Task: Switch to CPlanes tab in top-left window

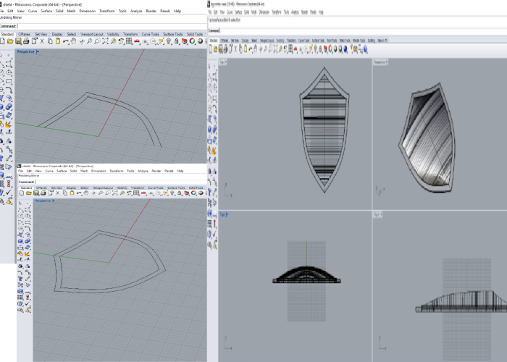Action: click(24, 34)
